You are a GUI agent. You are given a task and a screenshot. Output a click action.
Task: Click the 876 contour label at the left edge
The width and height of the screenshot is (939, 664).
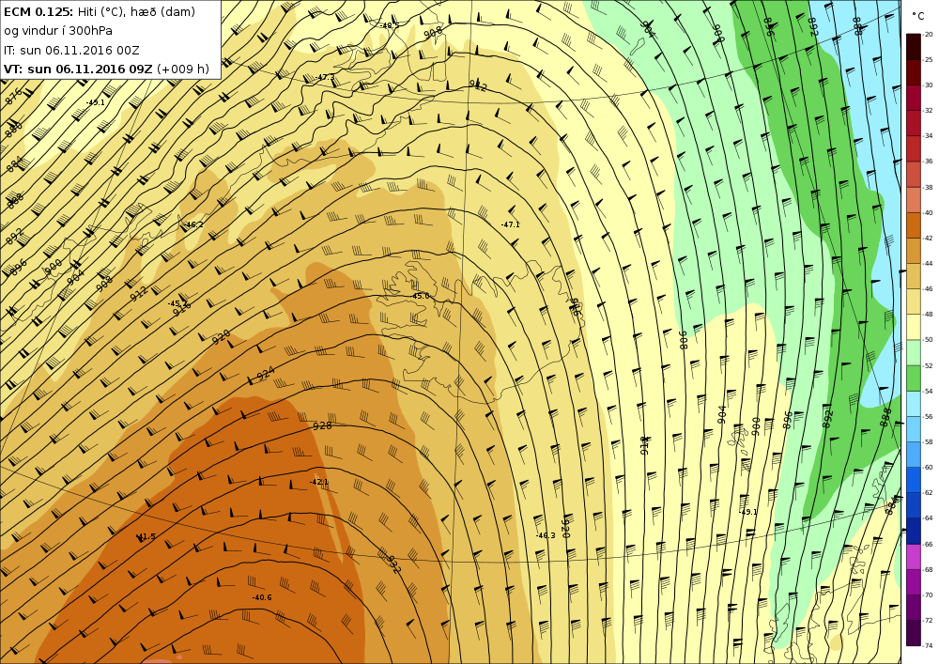[13, 96]
